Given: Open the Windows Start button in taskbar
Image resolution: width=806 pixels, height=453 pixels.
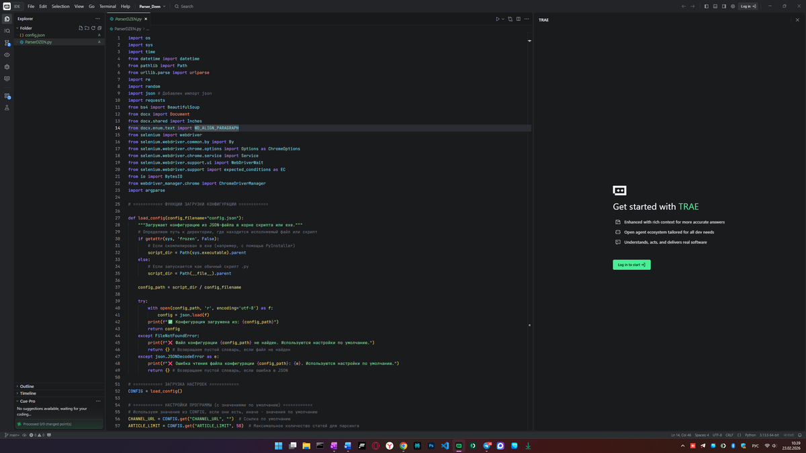Looking at the screenshot, I should pos(278,446).
